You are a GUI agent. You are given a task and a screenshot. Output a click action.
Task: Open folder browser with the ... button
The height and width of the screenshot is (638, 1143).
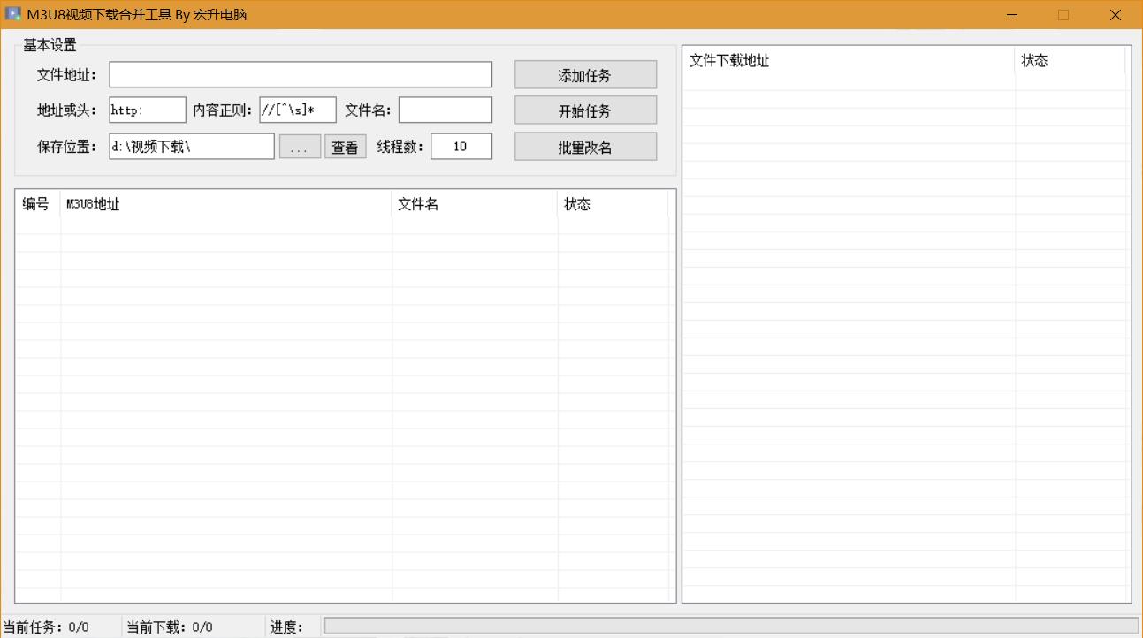coord(300,148)
